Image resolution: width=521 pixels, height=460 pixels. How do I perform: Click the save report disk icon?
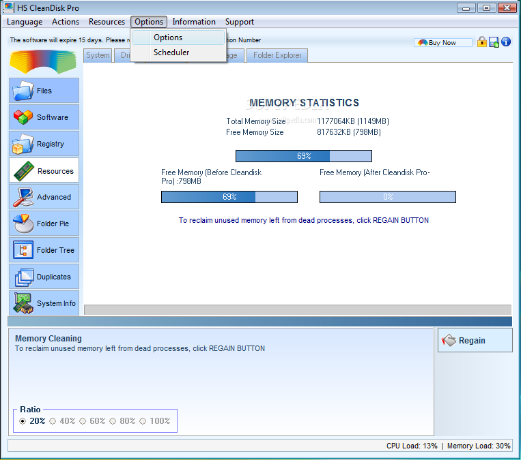[494, 42]
